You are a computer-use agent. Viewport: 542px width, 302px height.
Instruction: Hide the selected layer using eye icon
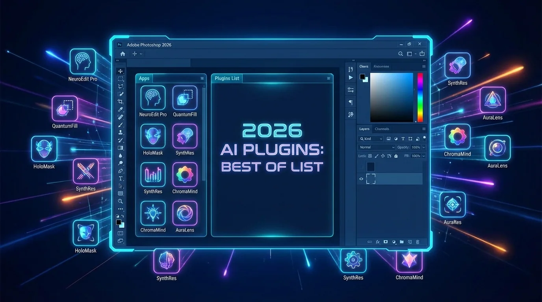(361, 179)
